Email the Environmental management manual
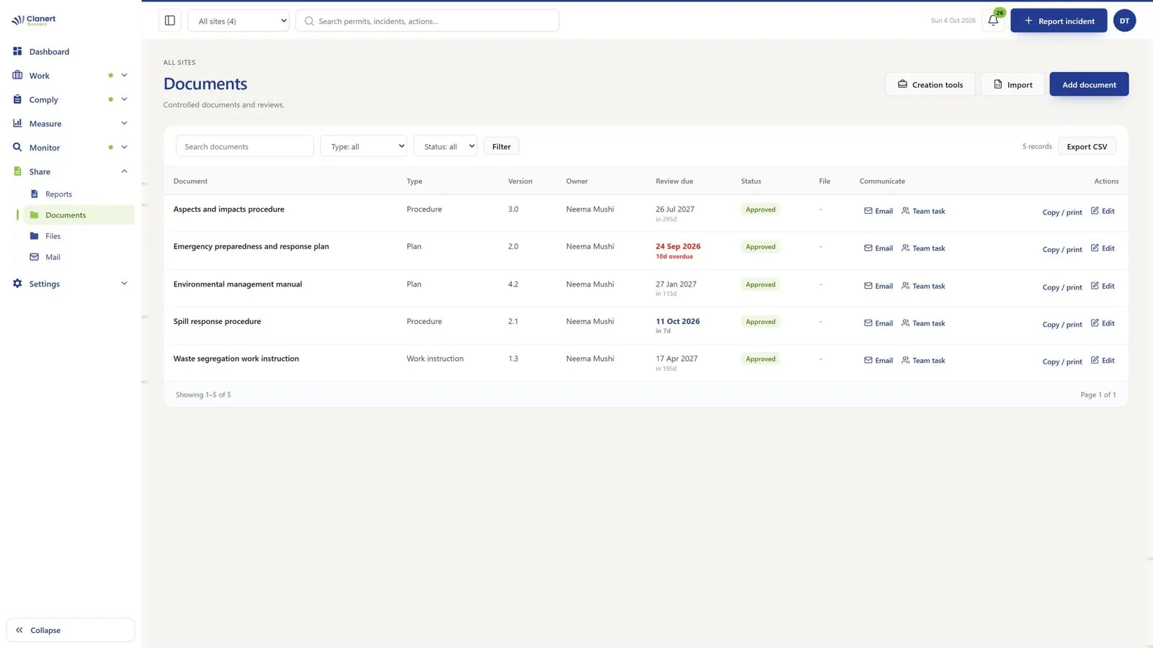Image resolution: width=1153 pixels, height=648 pixels. click(878, 286)
